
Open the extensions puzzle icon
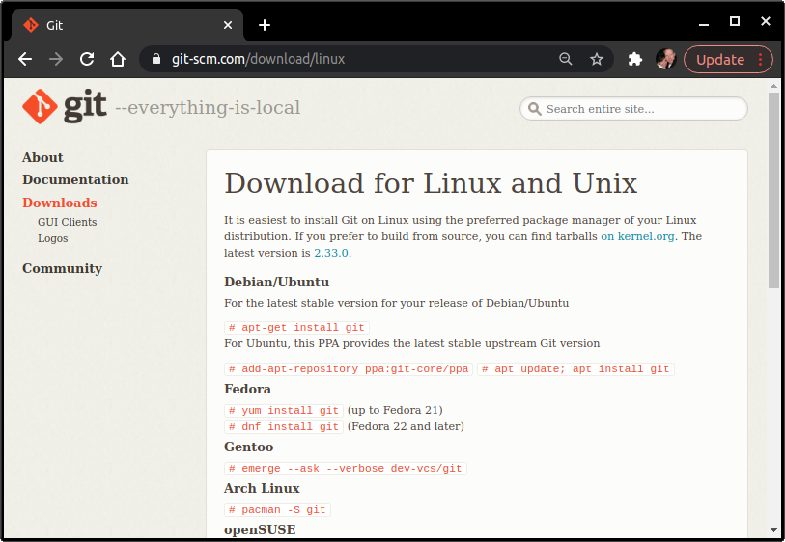(x=634, y=59)
